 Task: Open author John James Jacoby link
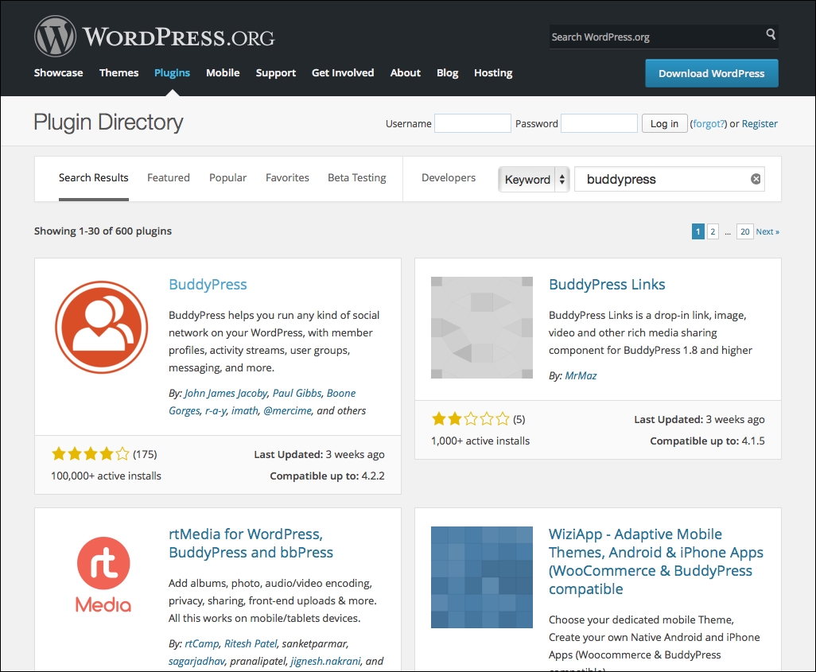[x=226, y=394]
